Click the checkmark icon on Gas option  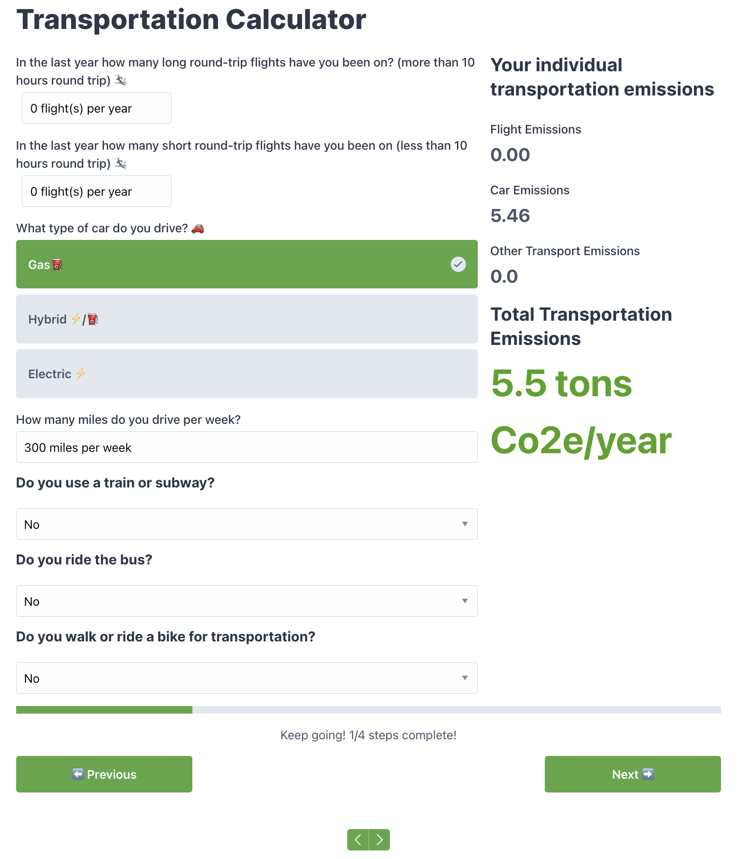coord(458,264)
